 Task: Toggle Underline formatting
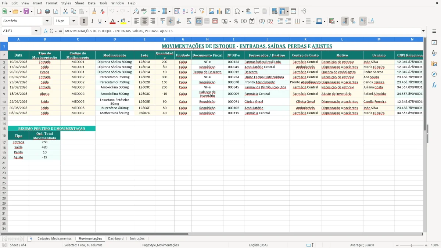point(100,21)
